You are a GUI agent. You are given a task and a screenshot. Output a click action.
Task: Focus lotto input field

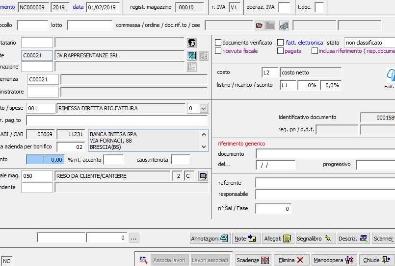pos(90,25)
